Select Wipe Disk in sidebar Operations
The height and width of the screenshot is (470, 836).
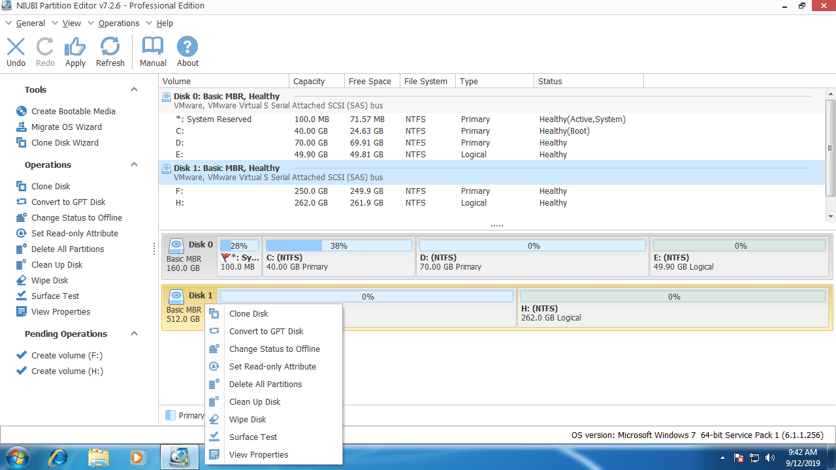[50, 280]
